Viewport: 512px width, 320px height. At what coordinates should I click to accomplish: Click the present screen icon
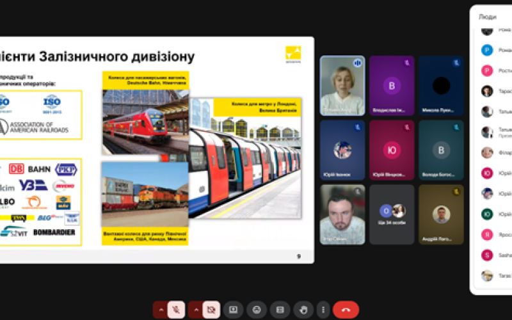click(233, 310)
